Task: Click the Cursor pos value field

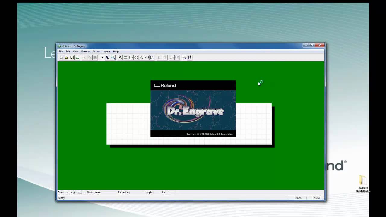Action: (77, 193)
